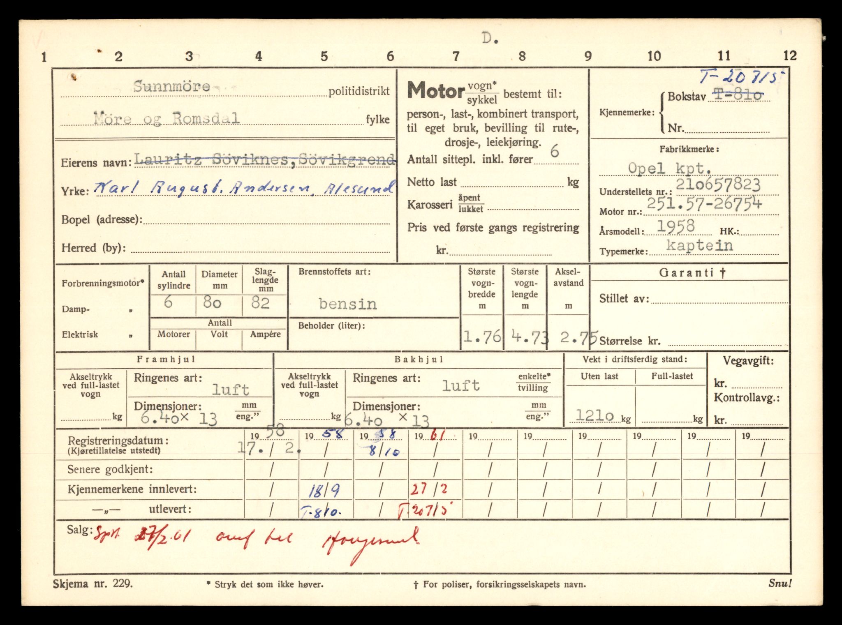Screen dimensions: 842x625
Task: Click the Opel kpt. Fabrikkmerke entry
Action: pos(670,168)
